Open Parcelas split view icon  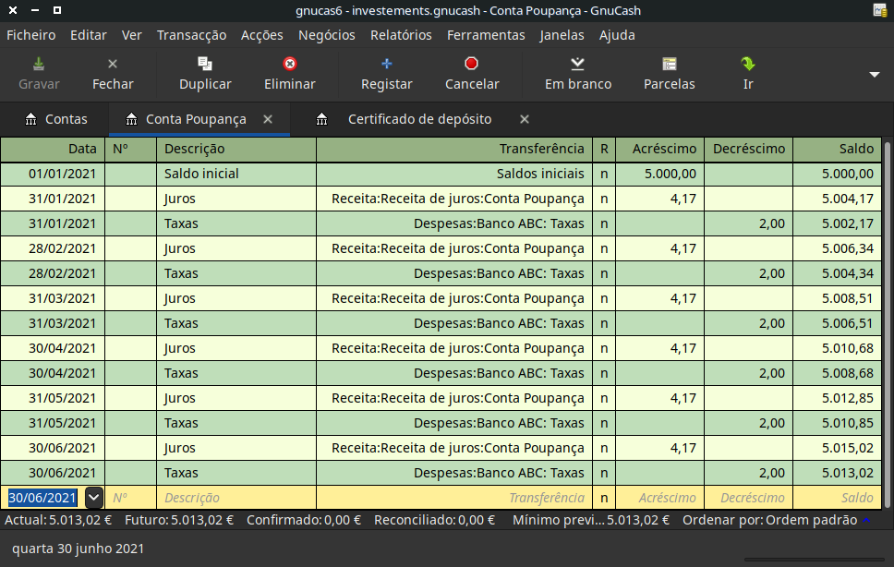tap(669, 65)
